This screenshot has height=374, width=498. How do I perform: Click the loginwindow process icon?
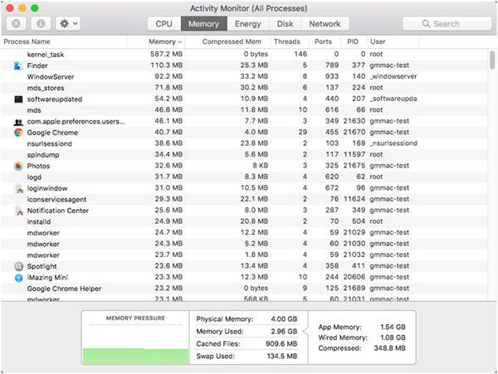pos(19,188)
